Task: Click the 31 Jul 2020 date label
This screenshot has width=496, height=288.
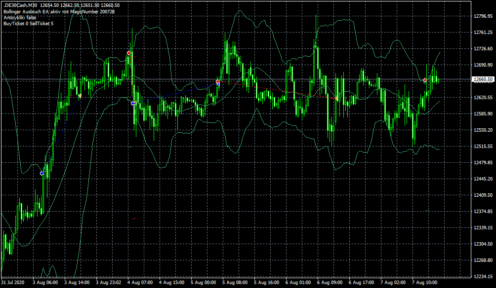Action: coord(13,282)
